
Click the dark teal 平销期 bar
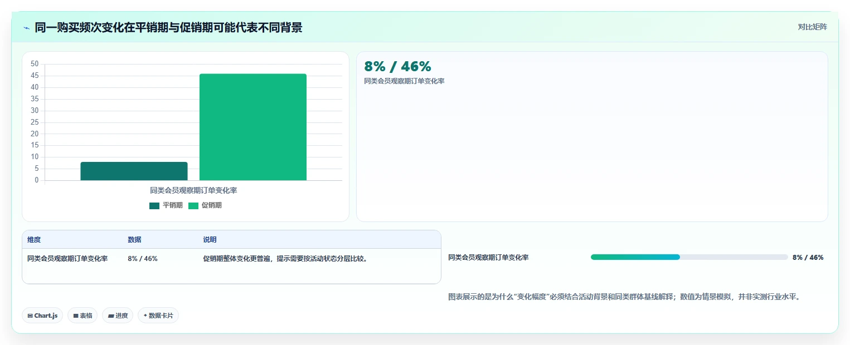point(134,171)
